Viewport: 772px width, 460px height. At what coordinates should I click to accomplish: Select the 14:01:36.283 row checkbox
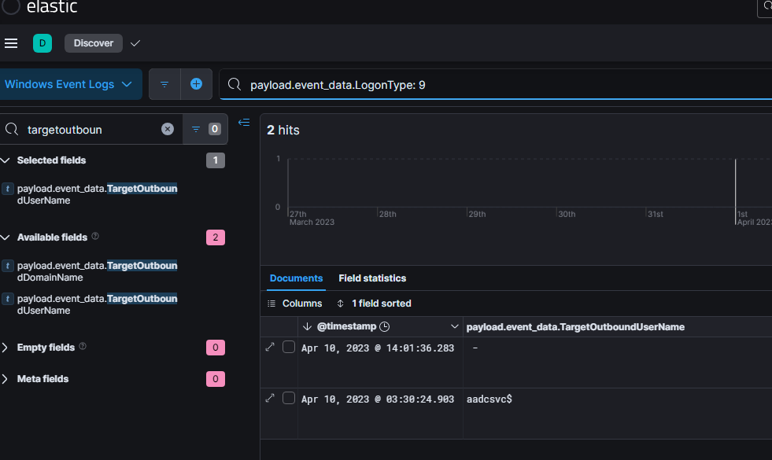[x=289, y=348]
